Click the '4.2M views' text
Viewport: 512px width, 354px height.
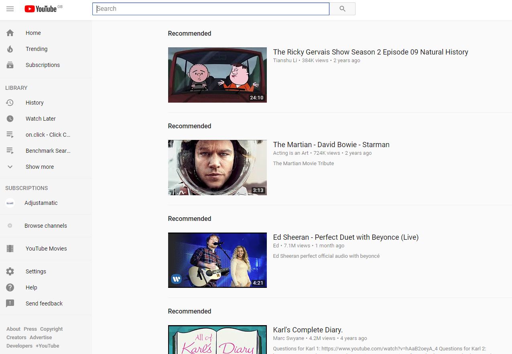322,338
